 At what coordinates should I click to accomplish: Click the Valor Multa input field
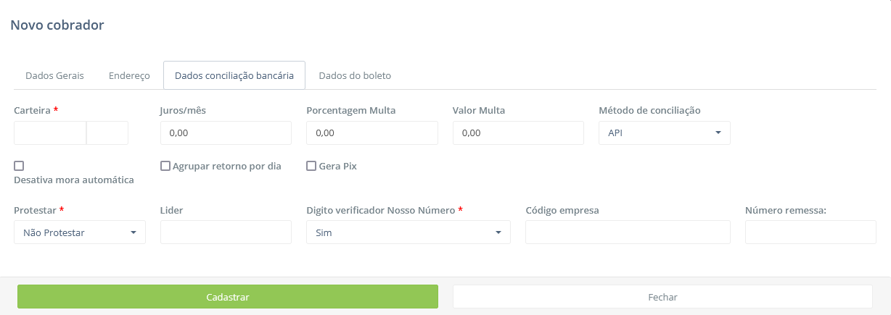tap(518, 133)
